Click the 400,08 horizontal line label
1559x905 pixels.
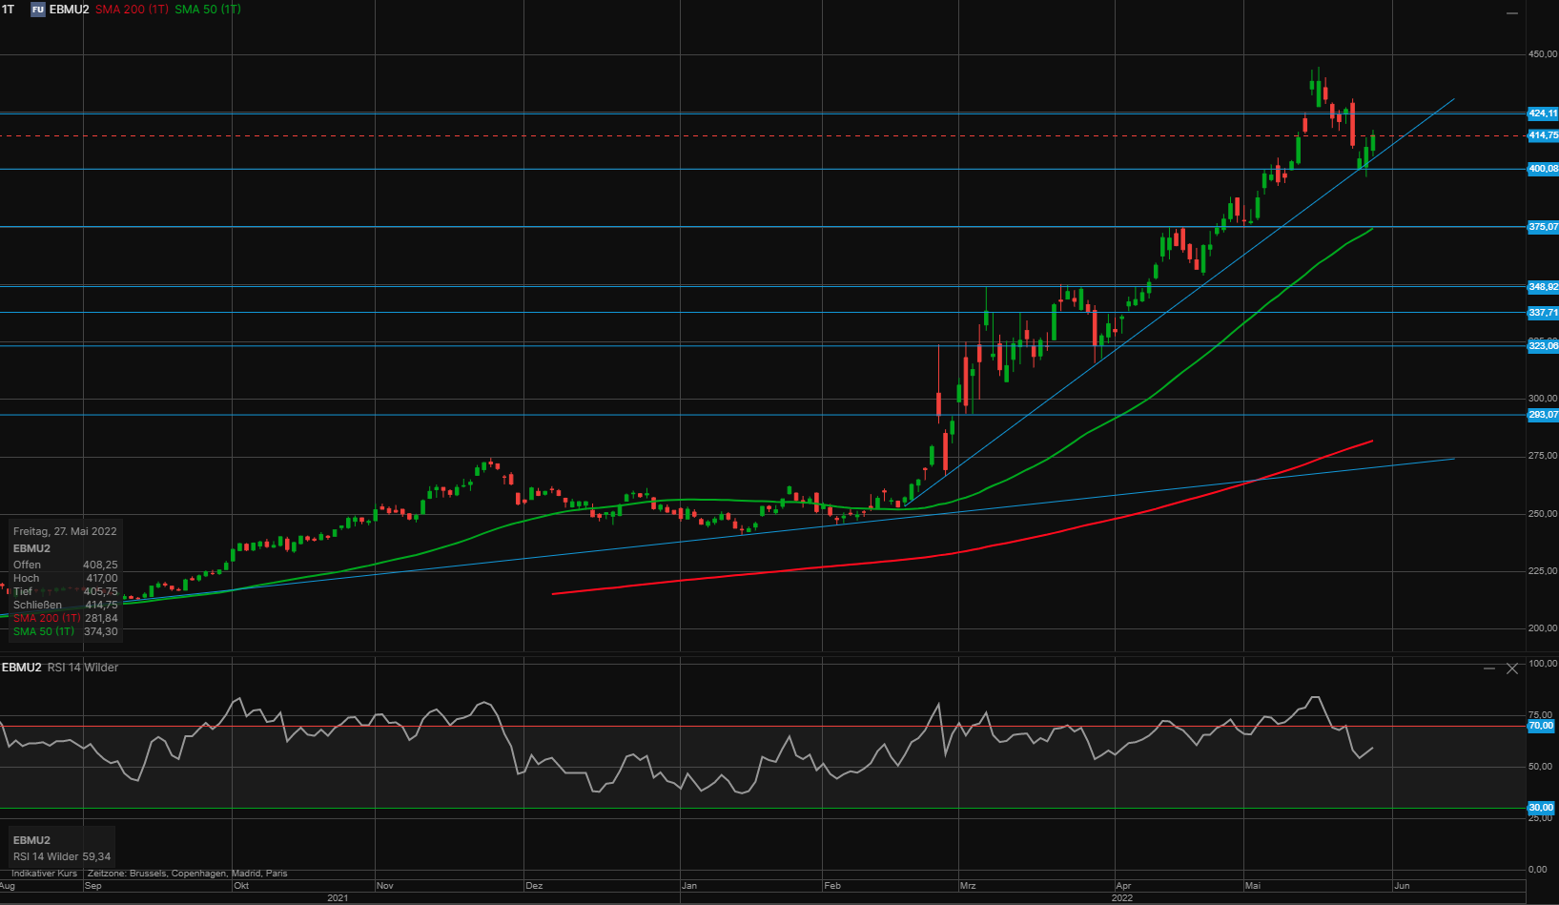click(1542, 169)
